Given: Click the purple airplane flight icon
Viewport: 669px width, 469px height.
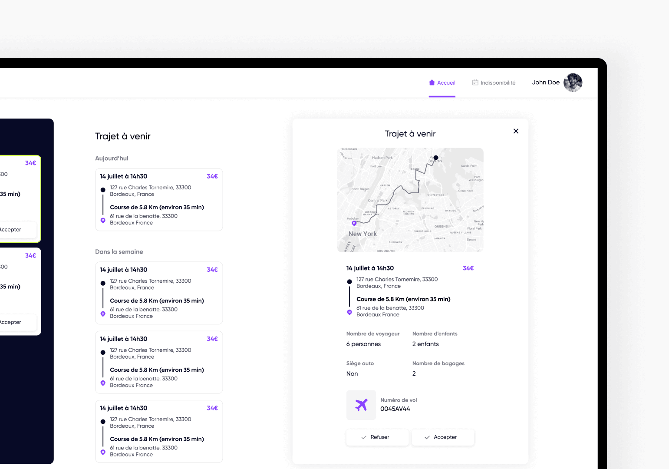Looking at the screenshot, I should 361,405.
